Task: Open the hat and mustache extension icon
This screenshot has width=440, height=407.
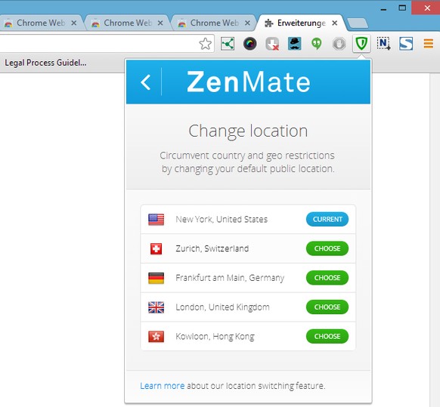Action: coord(294,44)
